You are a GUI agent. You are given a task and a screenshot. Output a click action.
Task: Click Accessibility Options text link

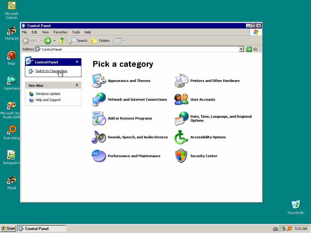[208, 137]
